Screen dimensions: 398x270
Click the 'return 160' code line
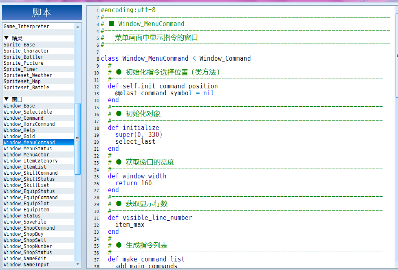pyautogui.click(x=134, y=183)
